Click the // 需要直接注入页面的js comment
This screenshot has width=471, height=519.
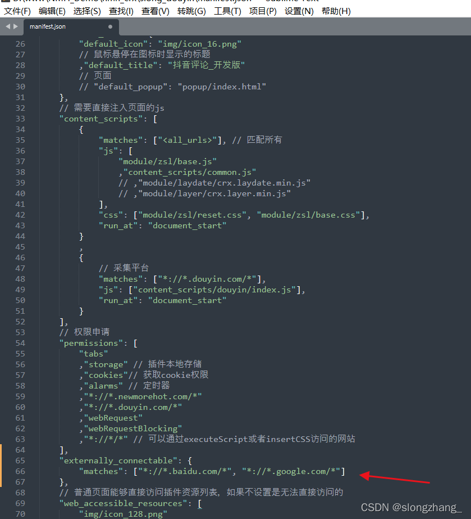(112, 108)
